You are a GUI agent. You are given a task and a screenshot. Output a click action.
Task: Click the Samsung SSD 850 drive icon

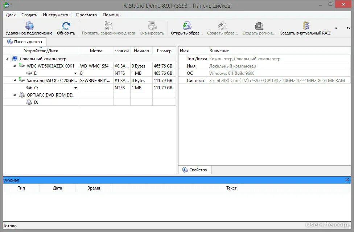tap(22, 80)
